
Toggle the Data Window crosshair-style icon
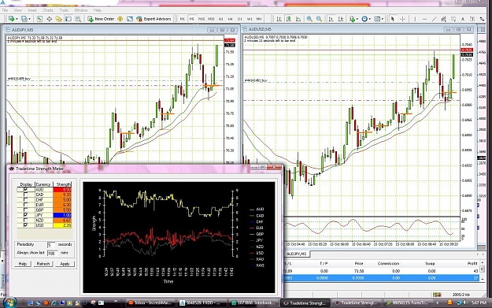click(50, 19)
